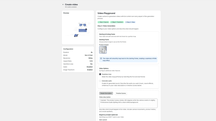Click the Audio 'Disabled' value

point(89,67)
